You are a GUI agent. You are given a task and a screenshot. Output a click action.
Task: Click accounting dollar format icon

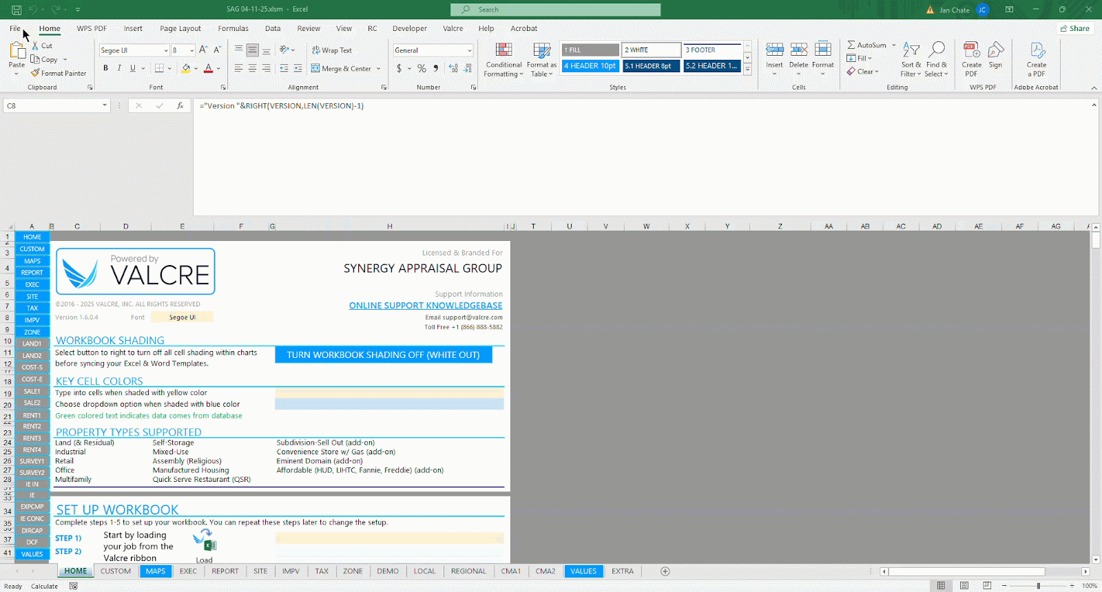[399, 68]
